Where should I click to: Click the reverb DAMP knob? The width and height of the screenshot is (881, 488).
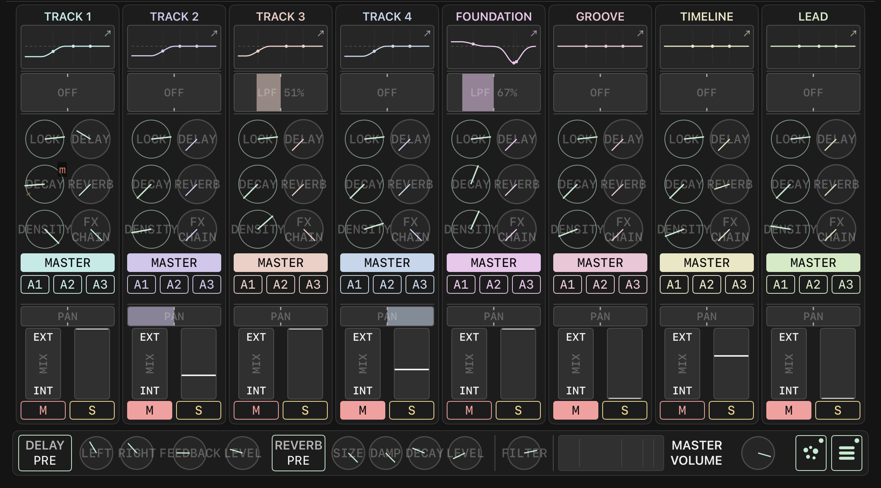[386, 453]
